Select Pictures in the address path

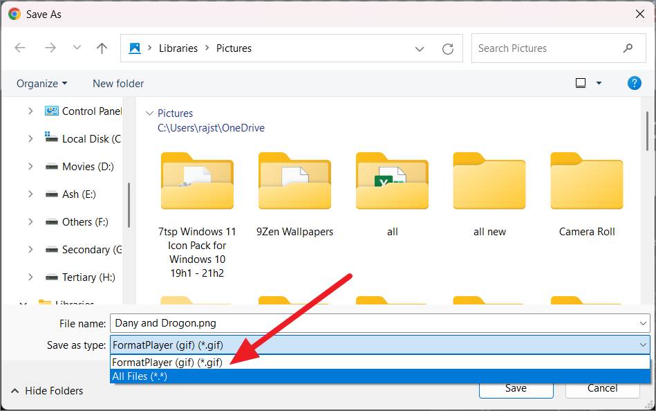(x=234, y=48)
